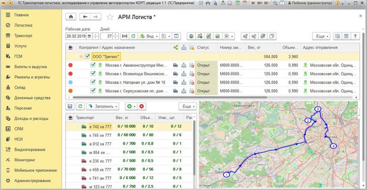Open the Еще dropdown above transport list
Viewport: 367px width, 190px height.
click(188, 106)
